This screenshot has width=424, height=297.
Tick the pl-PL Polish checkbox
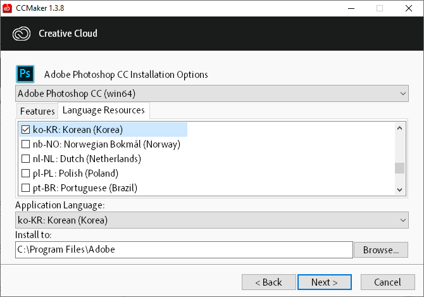tap(26, 174)
